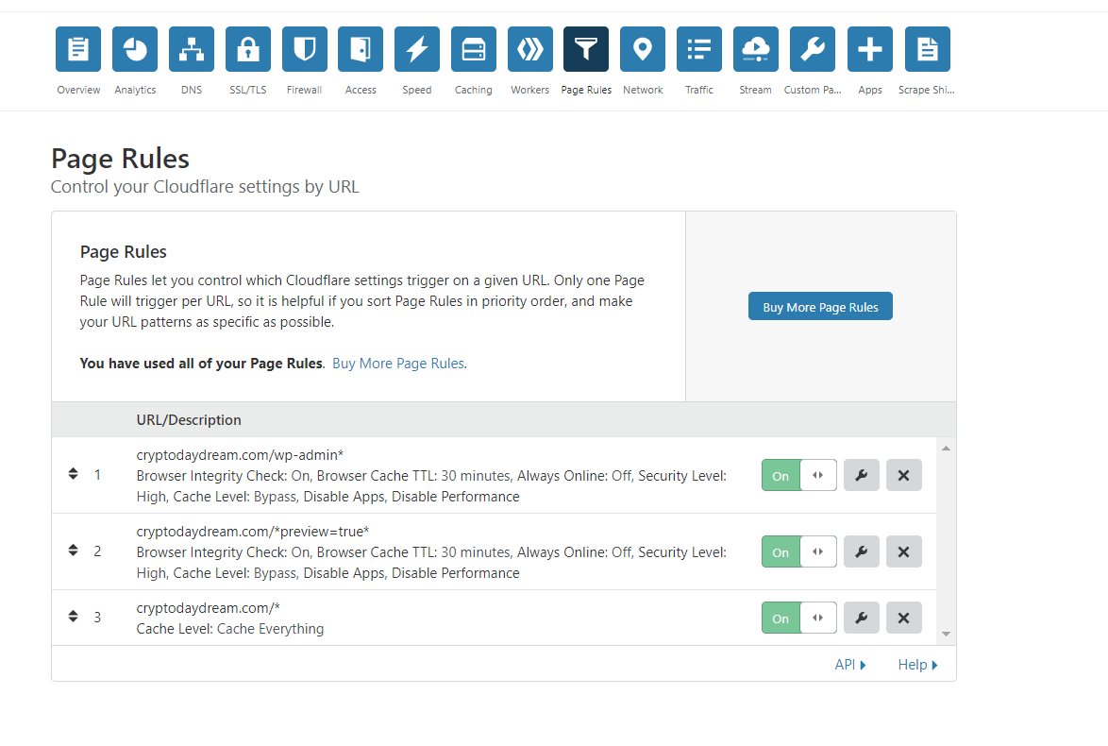Open the Traffic list icon
1108x746 pixels.
[x=698, y=49]
